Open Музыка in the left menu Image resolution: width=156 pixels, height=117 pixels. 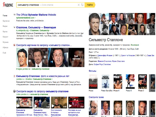pos(5,42)
